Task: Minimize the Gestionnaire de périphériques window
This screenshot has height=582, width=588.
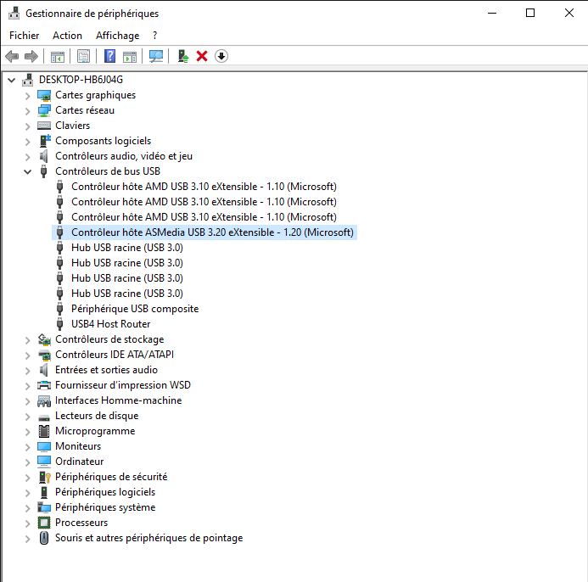Action: pyautogui.click(x=492, y=13)
